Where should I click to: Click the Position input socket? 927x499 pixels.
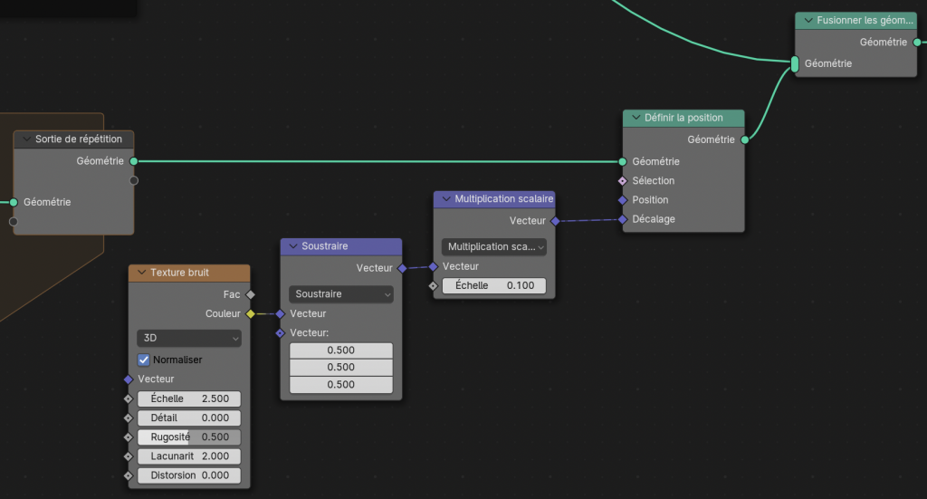tap(623, 200)
